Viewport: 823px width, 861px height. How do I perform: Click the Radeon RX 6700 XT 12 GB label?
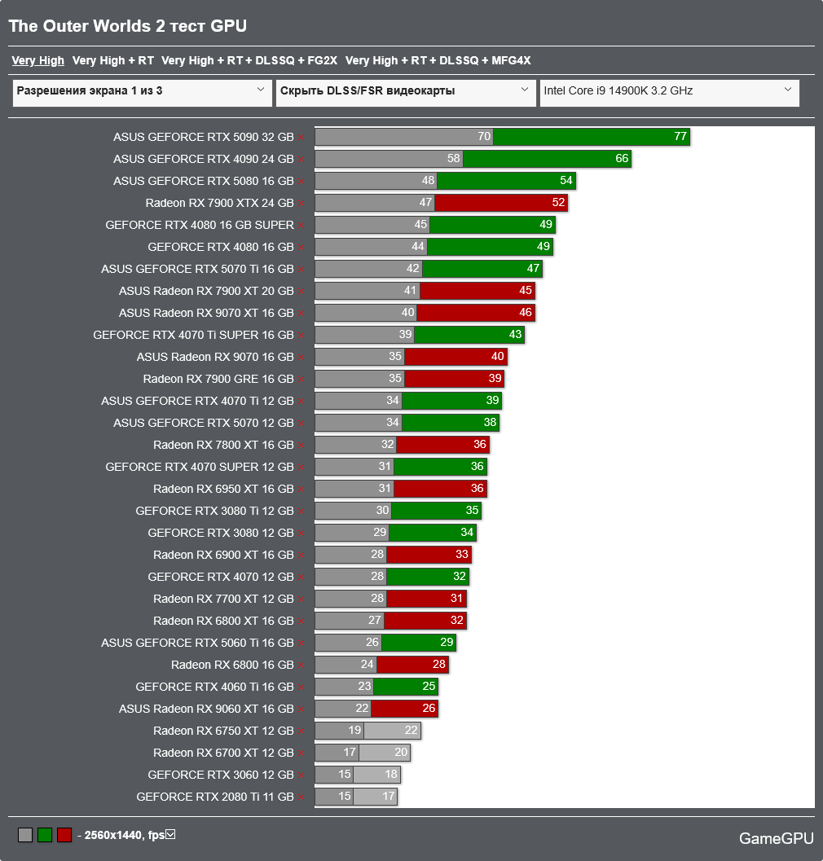223,753
